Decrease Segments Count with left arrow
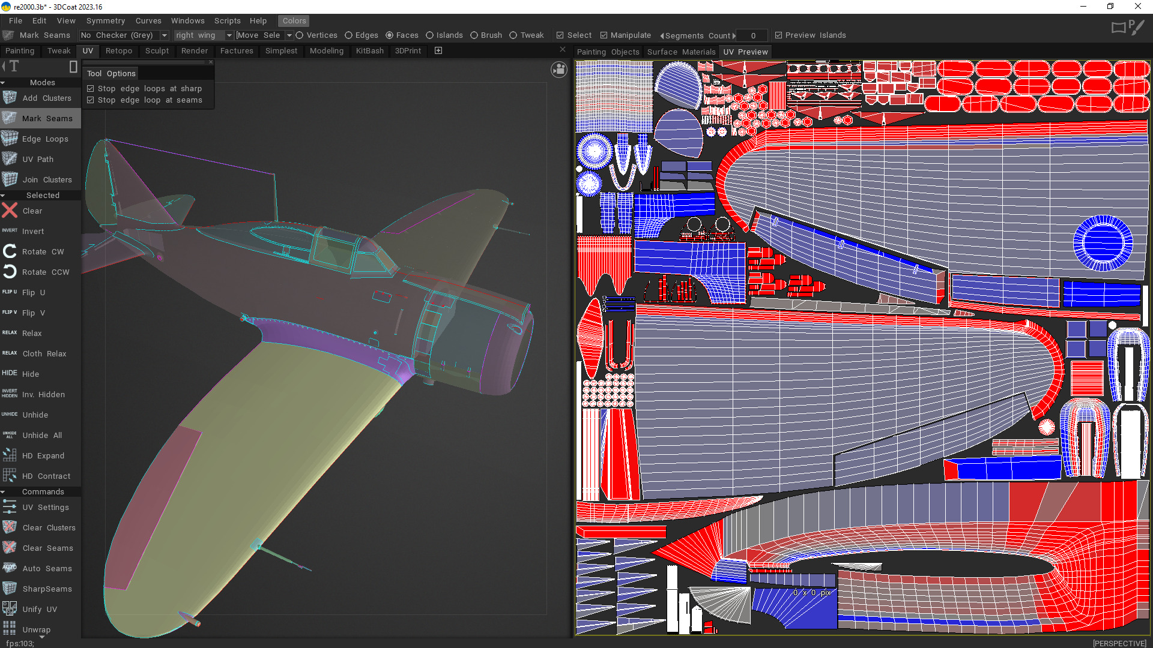Viewport: 1153px width, 648px height. (x=662, y=36)
